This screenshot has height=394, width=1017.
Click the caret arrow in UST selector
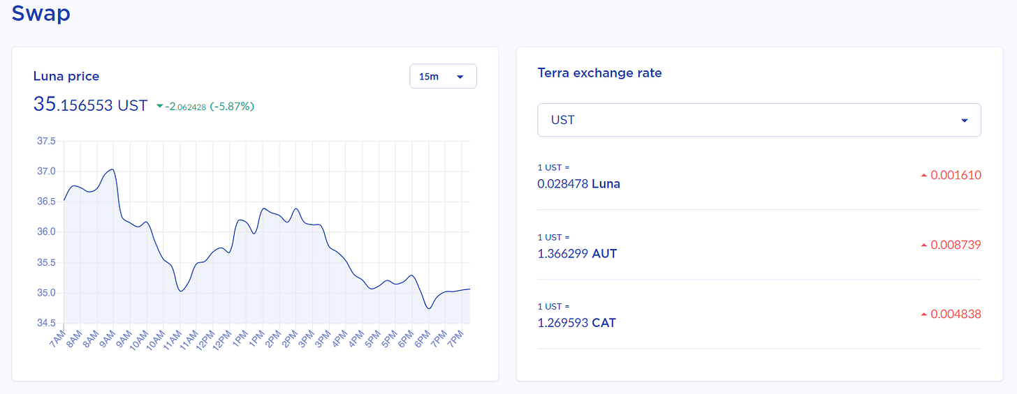(x=964, y=121)
